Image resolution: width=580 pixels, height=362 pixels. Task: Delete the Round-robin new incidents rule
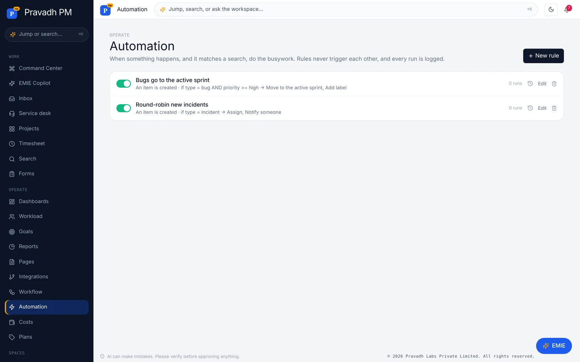tap(554, 108)
